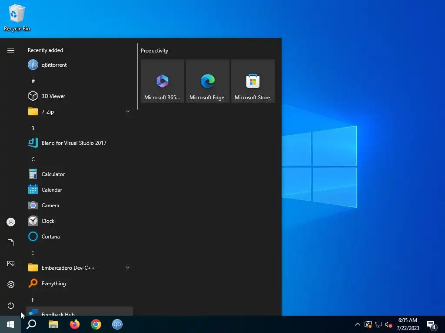Expand the 7-Zip folder chevron
This screenshot has width=445, height=333.
pos(128,111)
